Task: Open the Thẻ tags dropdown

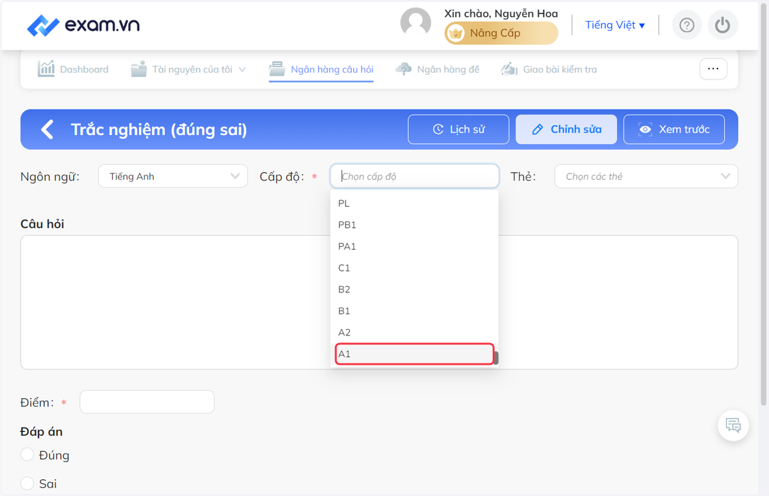Action: [x=646, y=176]
